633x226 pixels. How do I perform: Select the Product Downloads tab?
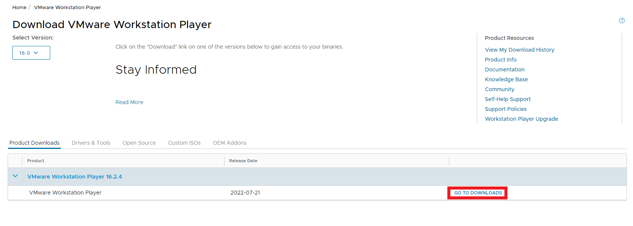pyautogui.click(x=35, y=143)
